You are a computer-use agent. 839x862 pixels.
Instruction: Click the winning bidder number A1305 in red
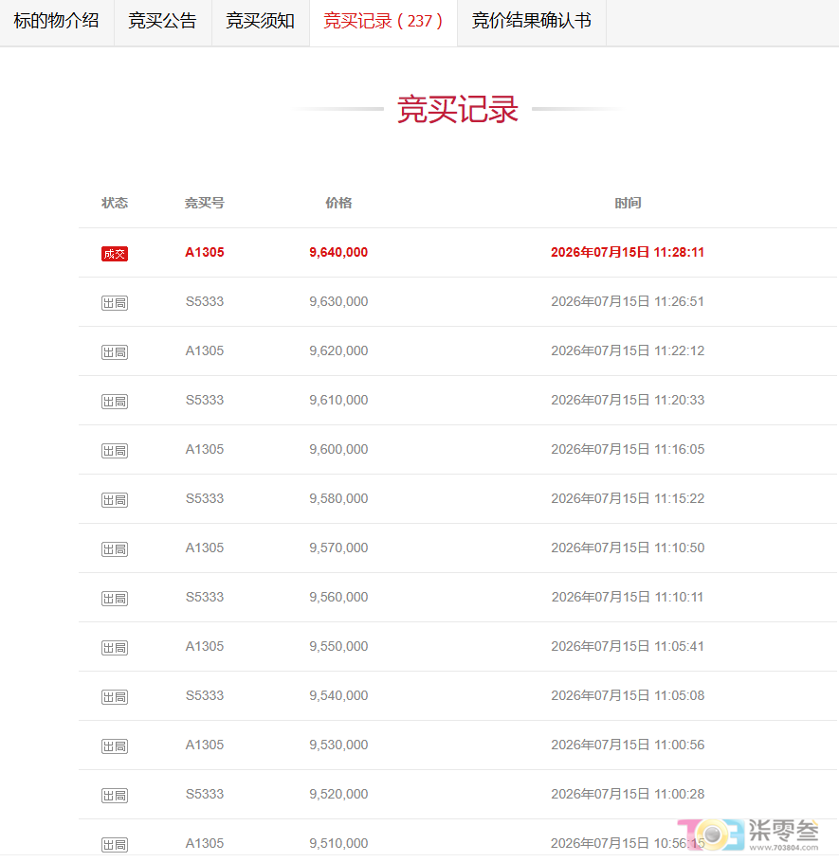pyautogui.click(x=205, y=252)
